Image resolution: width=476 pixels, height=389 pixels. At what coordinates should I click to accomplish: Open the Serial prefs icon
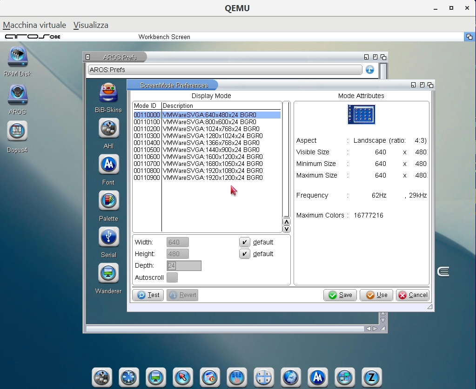pyautogui.click(x=109, y=237)
